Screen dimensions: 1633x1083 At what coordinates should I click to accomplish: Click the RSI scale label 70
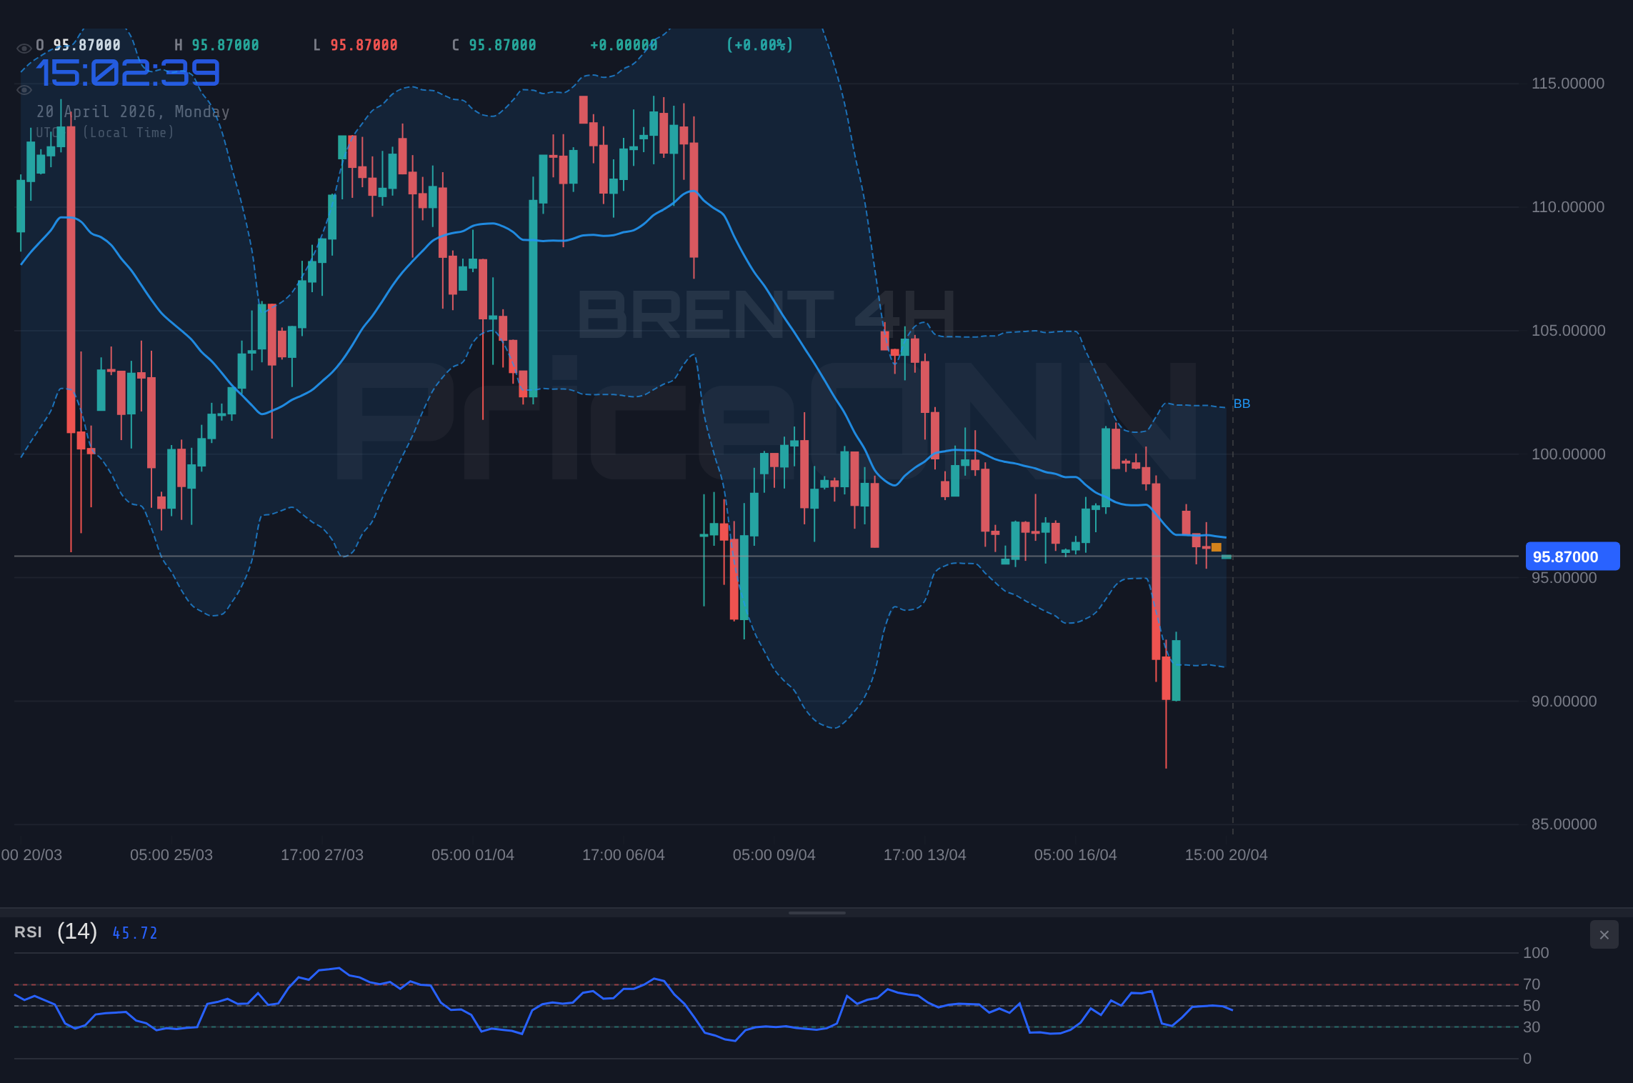(x=1532, y=984)
